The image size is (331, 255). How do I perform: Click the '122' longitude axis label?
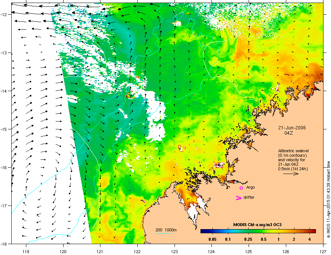pos(137,252)
